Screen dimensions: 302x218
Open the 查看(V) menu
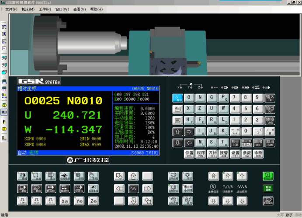pyautogui.click(x=80, y=9)
